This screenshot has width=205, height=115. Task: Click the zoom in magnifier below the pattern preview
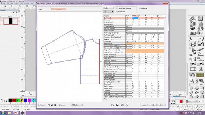pyautogui.click(x=49, y=105)
